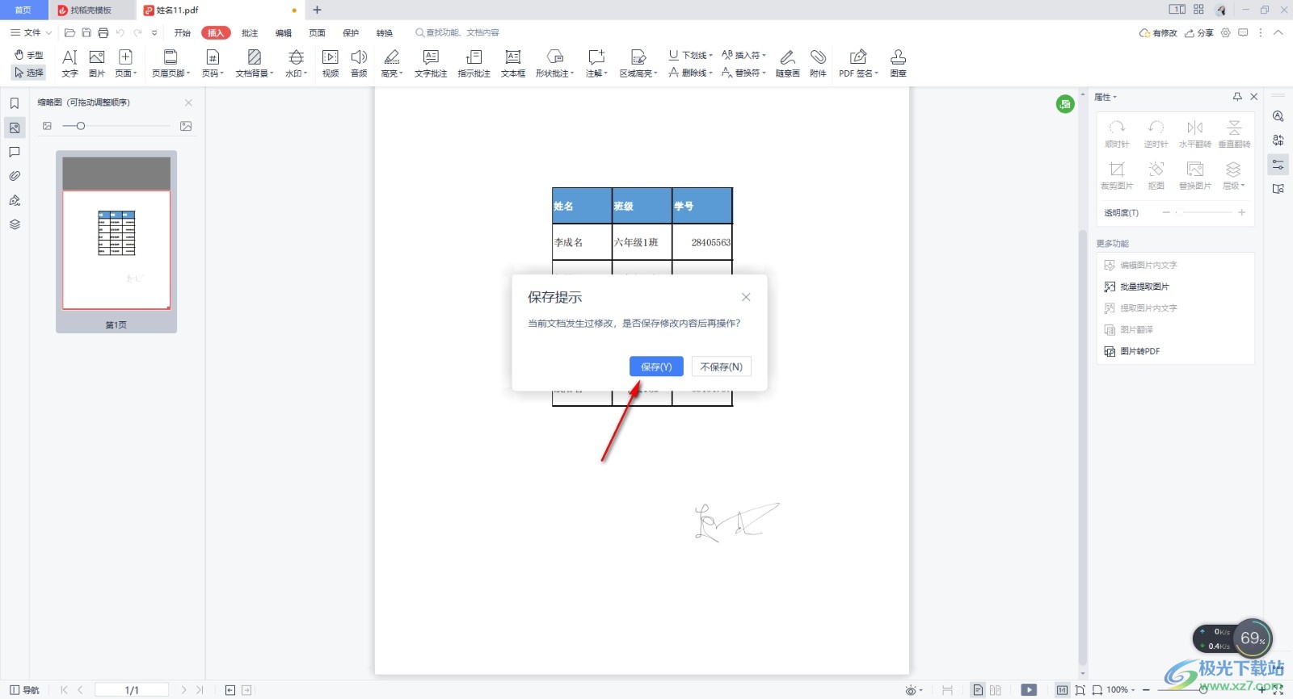Open the comments panel in left sidebar

[x=15, y=152]
